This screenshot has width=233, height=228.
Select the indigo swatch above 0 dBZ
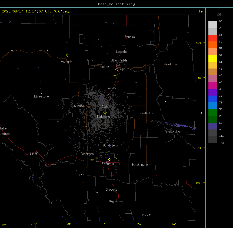click(212, 126)
